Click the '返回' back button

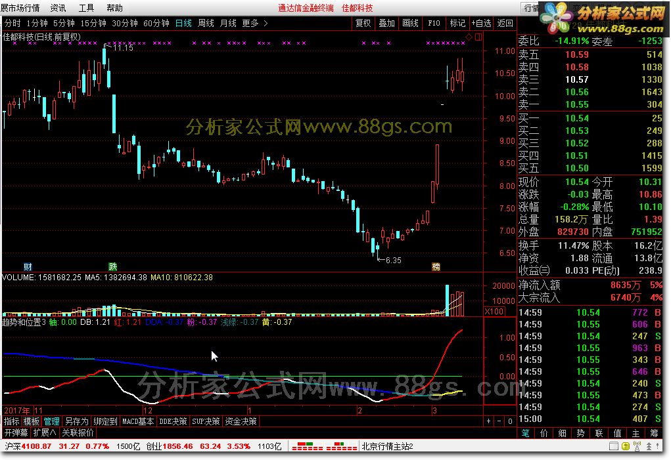[505, 23]
